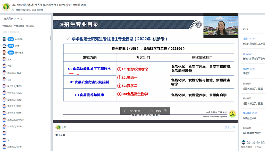Click avatar of the assistant user row
Screen dimensions: 265x151
tap(4, 39)
